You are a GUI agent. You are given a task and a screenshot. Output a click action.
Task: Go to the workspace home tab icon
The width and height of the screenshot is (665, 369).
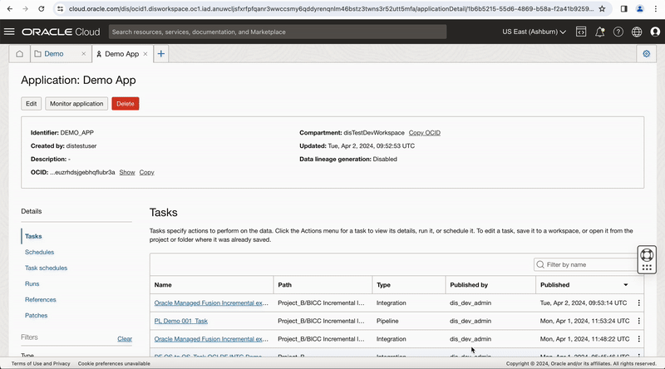19,54
